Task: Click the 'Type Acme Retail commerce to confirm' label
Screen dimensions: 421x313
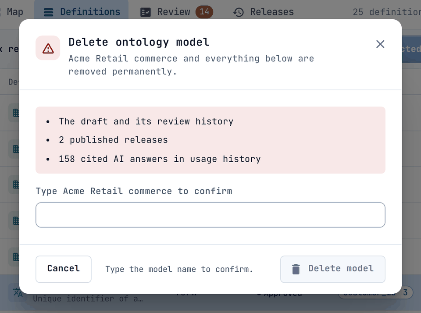Action: click(x=134, y=191)
